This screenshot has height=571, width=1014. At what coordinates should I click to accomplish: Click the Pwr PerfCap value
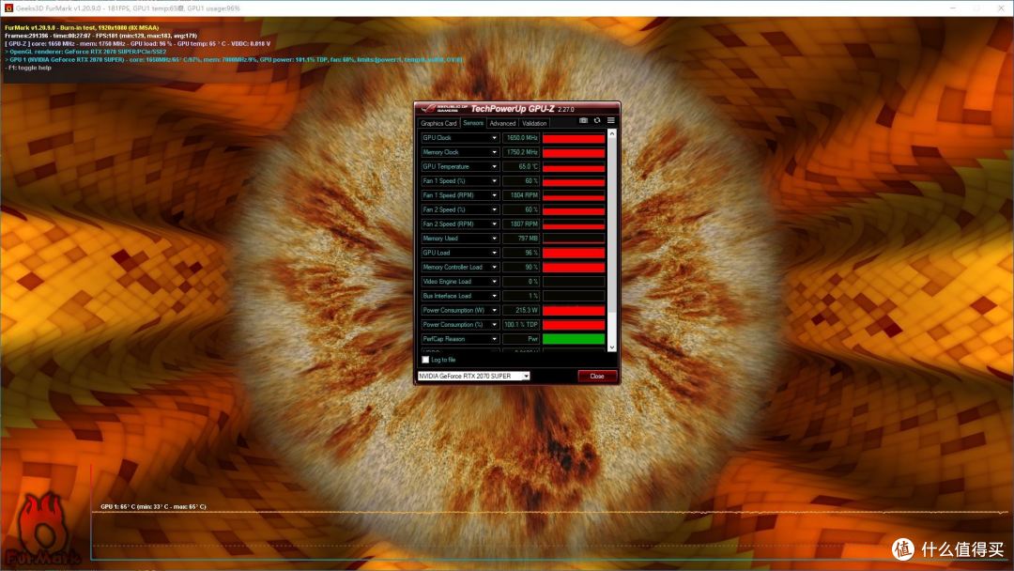click(521, 339)
